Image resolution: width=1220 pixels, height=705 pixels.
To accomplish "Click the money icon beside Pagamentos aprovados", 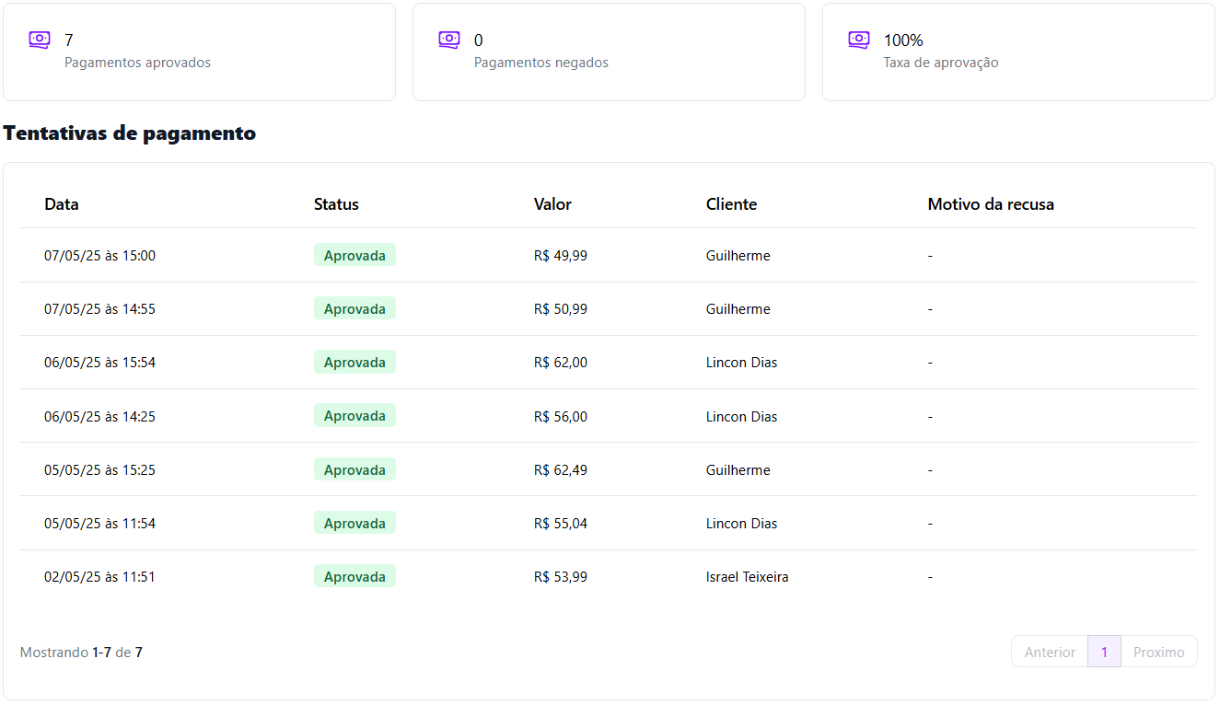I will tap(40, 40).
